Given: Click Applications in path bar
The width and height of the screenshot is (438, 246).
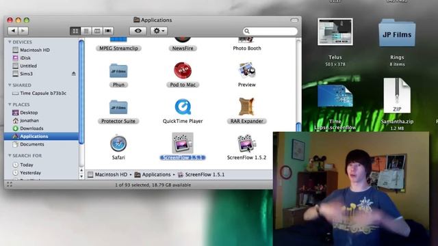Looking at the screenshot, I should pyautogui.click(x=153, y=175).
